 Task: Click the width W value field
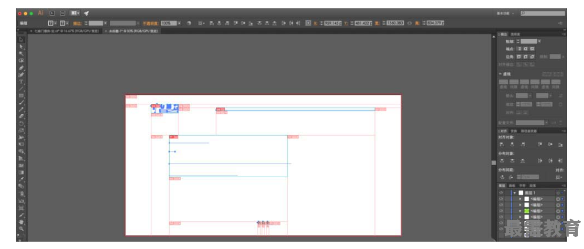point(395,23)
